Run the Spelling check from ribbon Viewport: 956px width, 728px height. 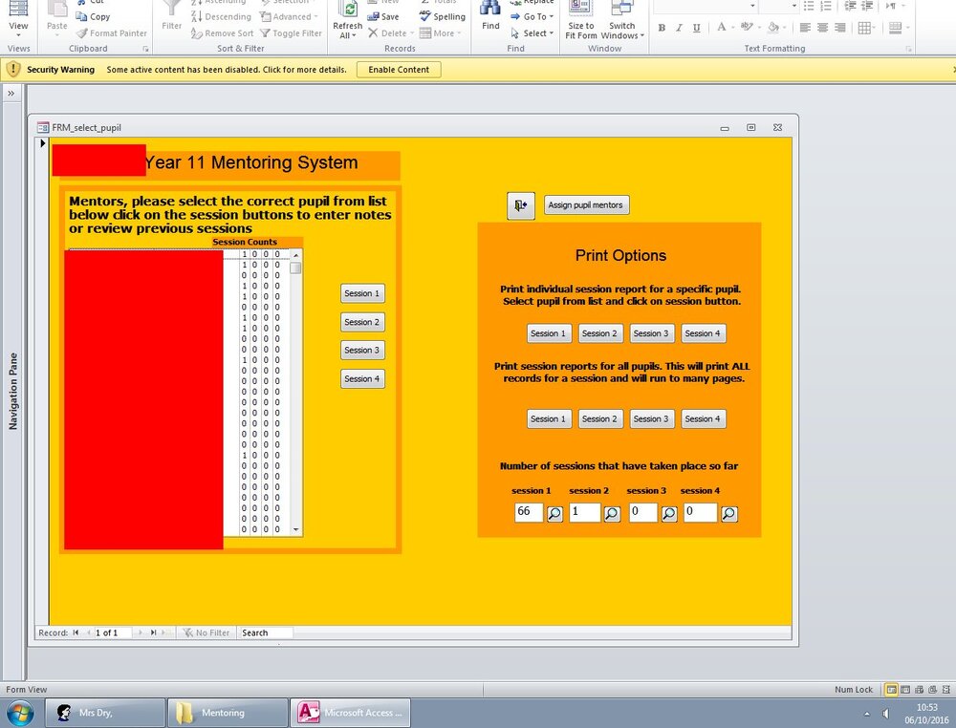pos(443,16)
